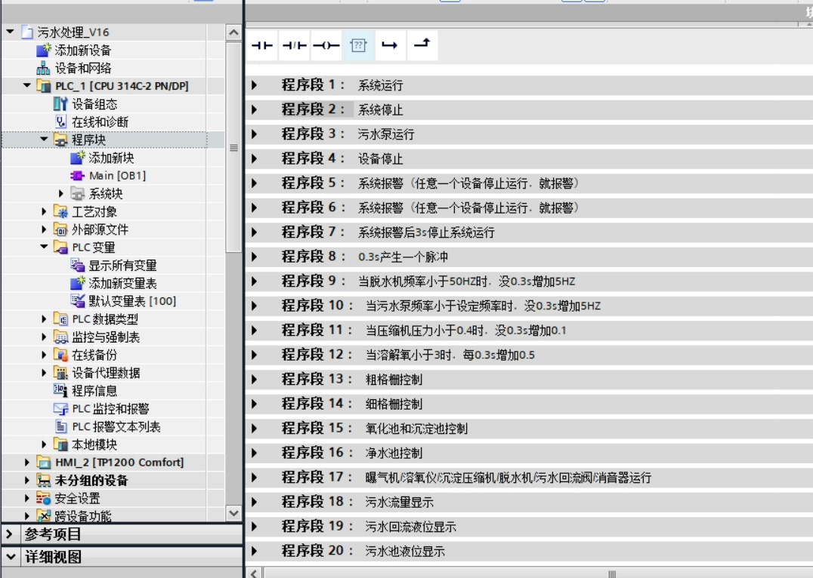Expand the 系统块 folder
The width and height of the screenshot is (813, 578).
pos(61,194)
